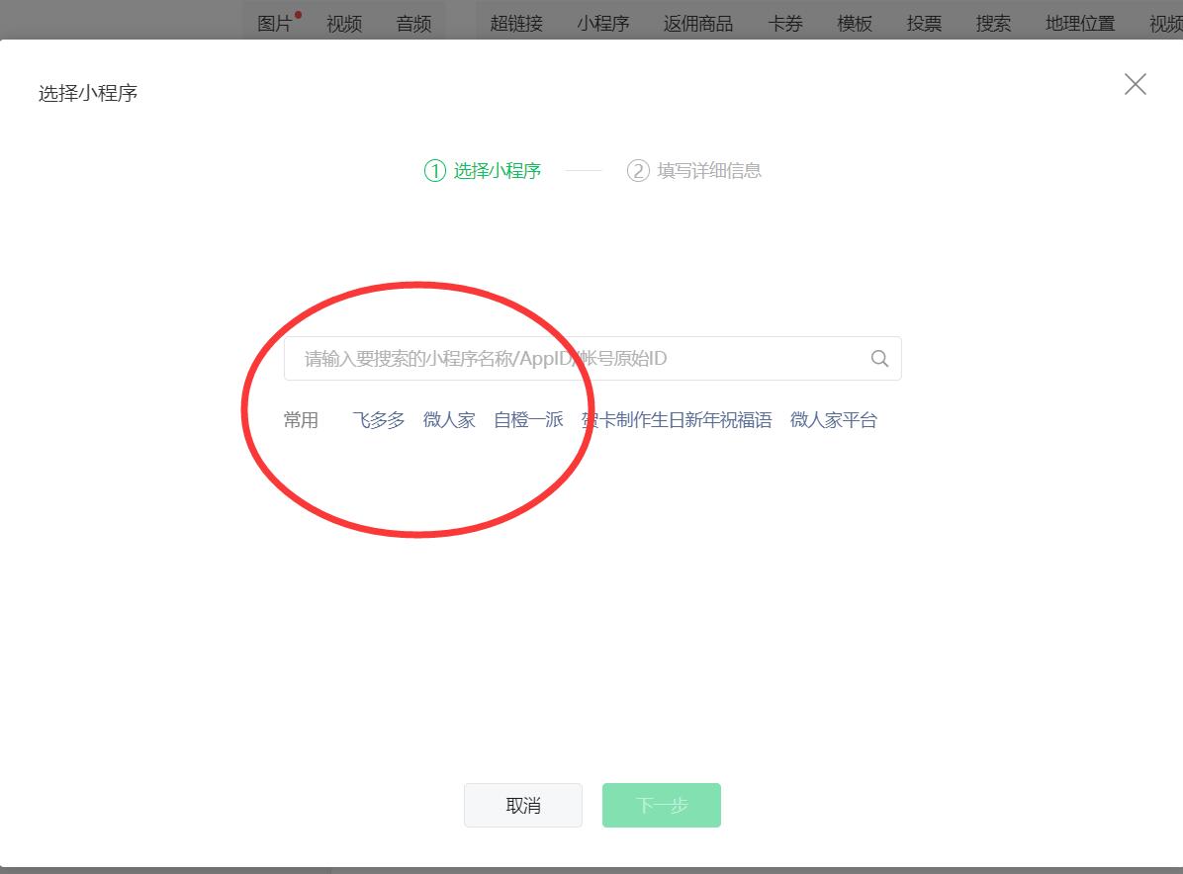Open the 图片 toolbar item
The image size is (1183, 874).
[275, 24]
